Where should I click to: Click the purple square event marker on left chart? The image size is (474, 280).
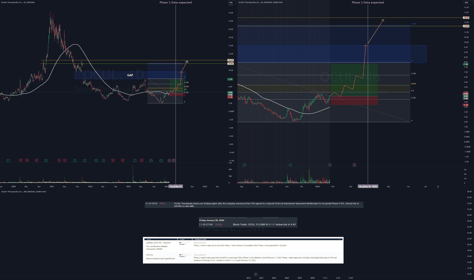coord(173,160)
